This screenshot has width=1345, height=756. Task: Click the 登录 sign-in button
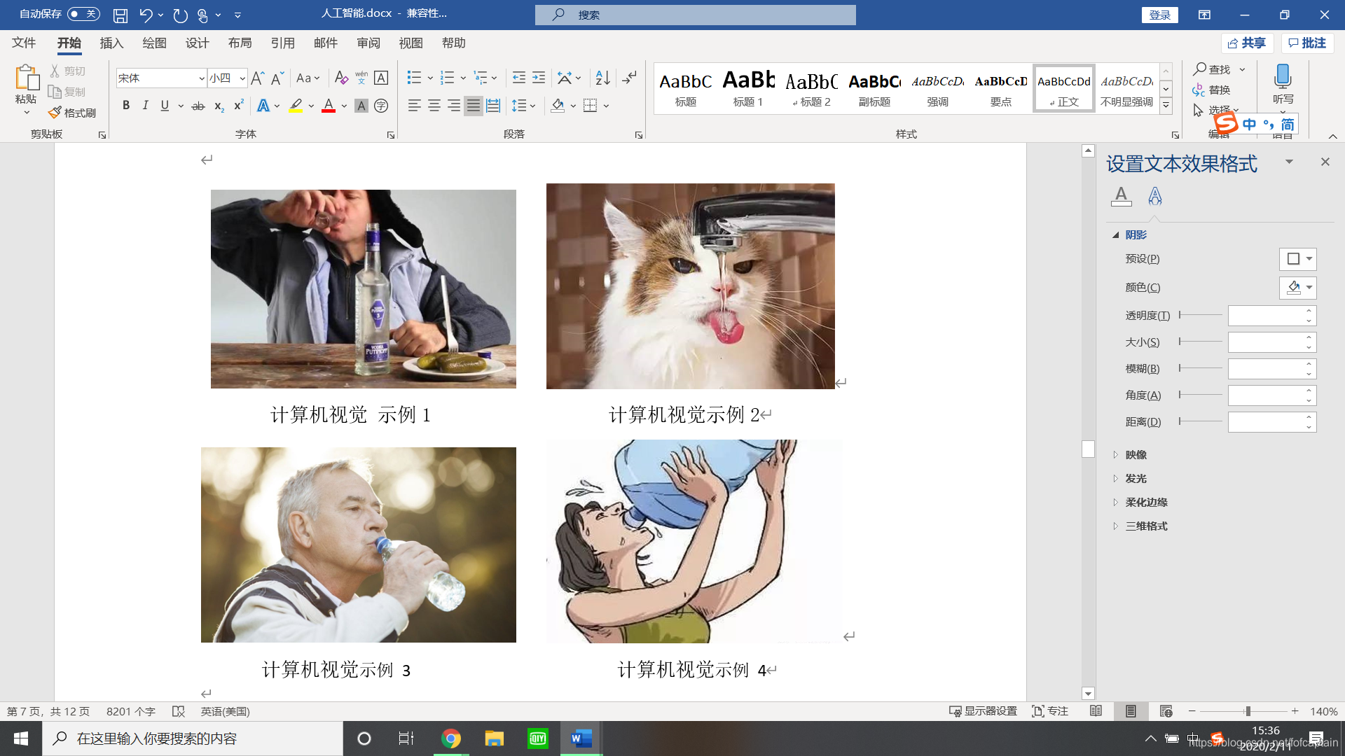click(1159, 15)
